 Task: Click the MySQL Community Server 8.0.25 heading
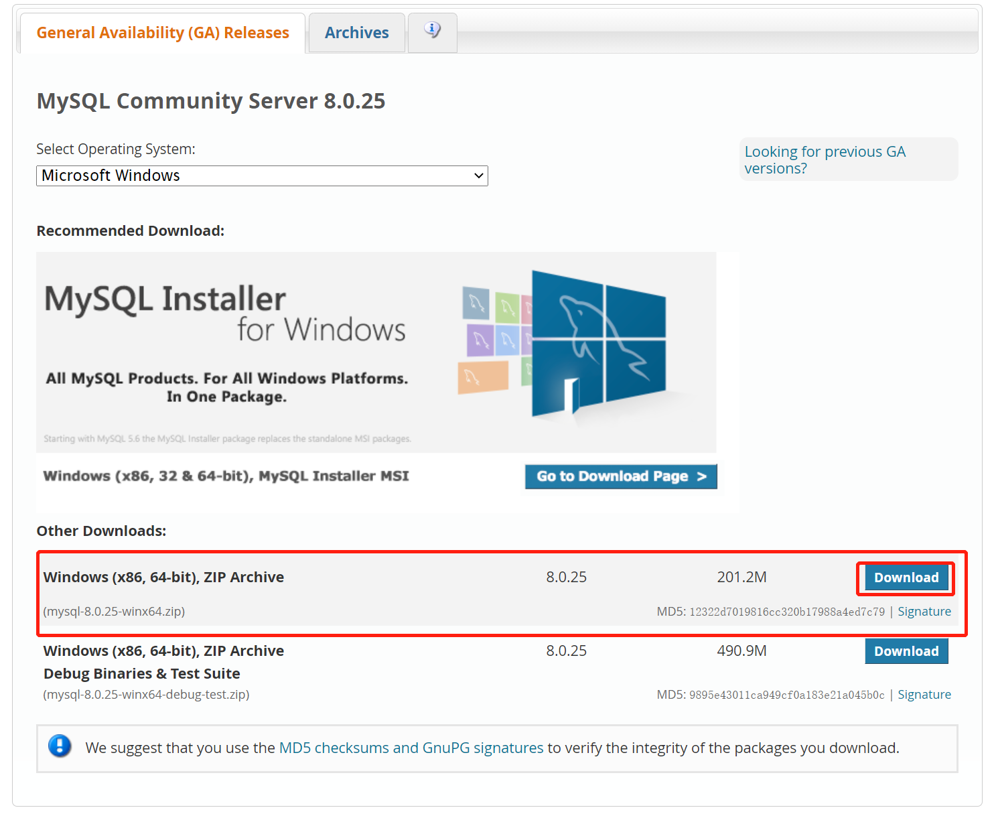coord(211,101)
